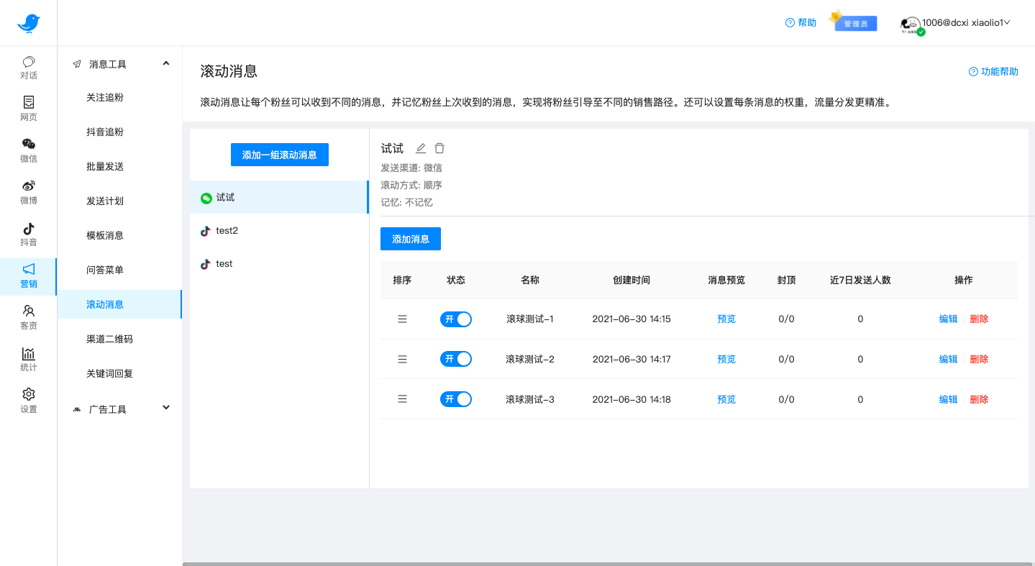Image resolution: width=1035 pixels, height=566 pixels.
Task: Click the 微博 sidebar icon
Action: (x=28, y=192)
